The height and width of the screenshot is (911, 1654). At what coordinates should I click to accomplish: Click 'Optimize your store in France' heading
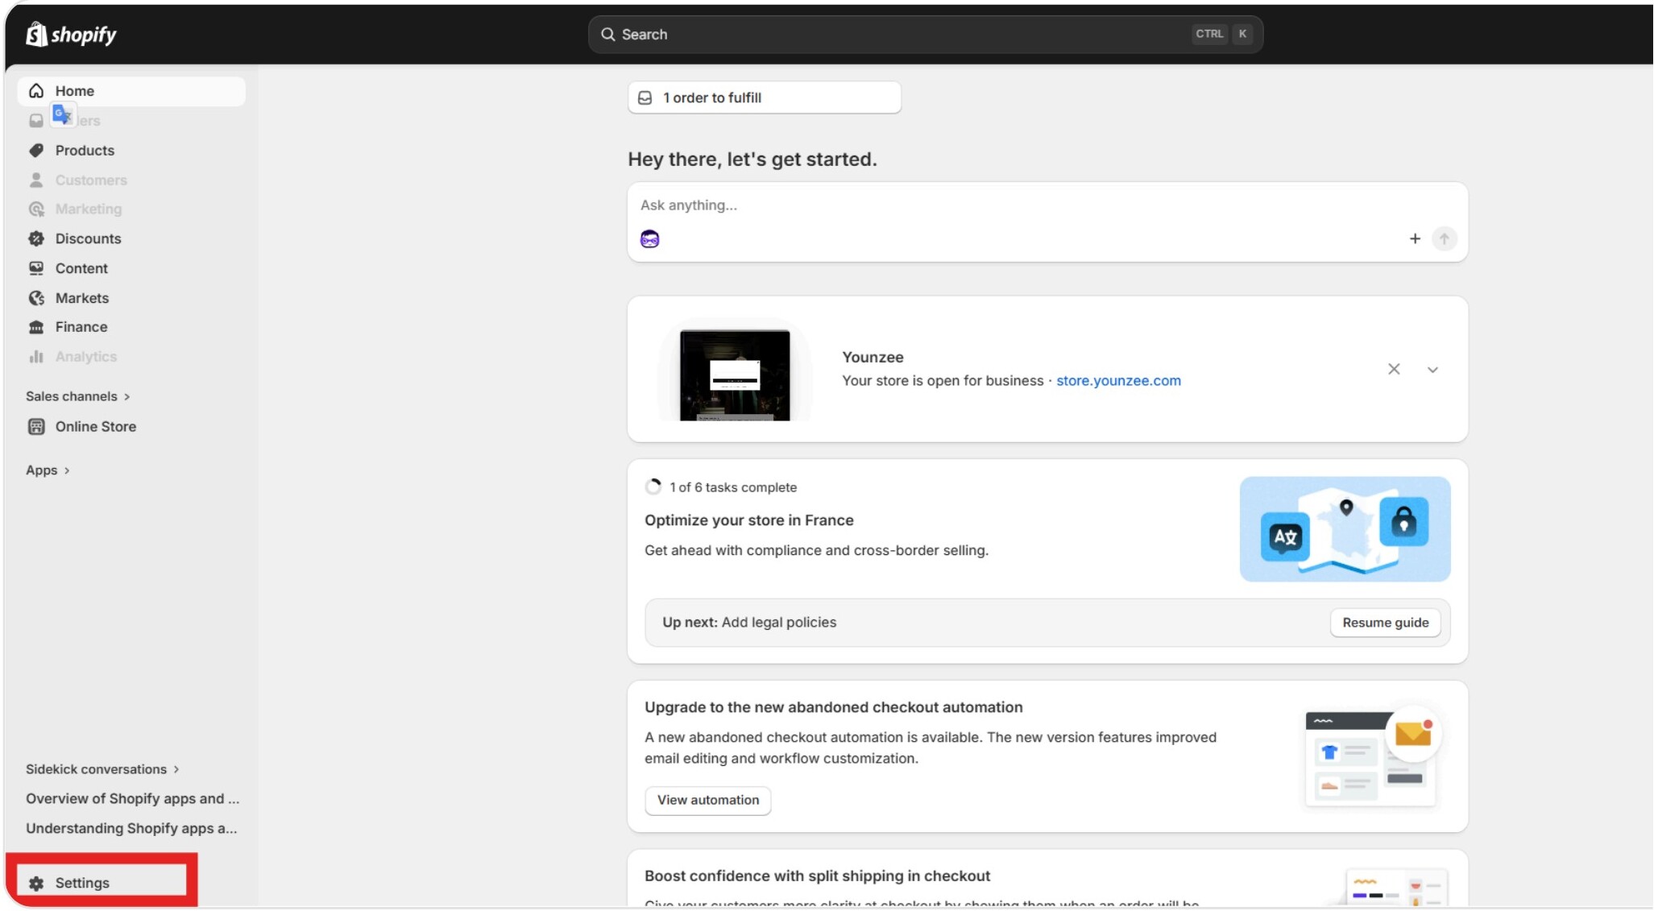click(x=748, y=520)
